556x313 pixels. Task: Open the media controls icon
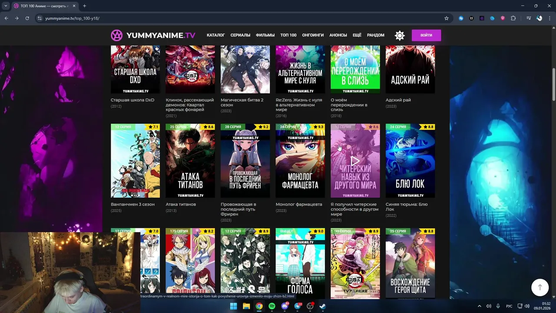(x=529, y=18)
